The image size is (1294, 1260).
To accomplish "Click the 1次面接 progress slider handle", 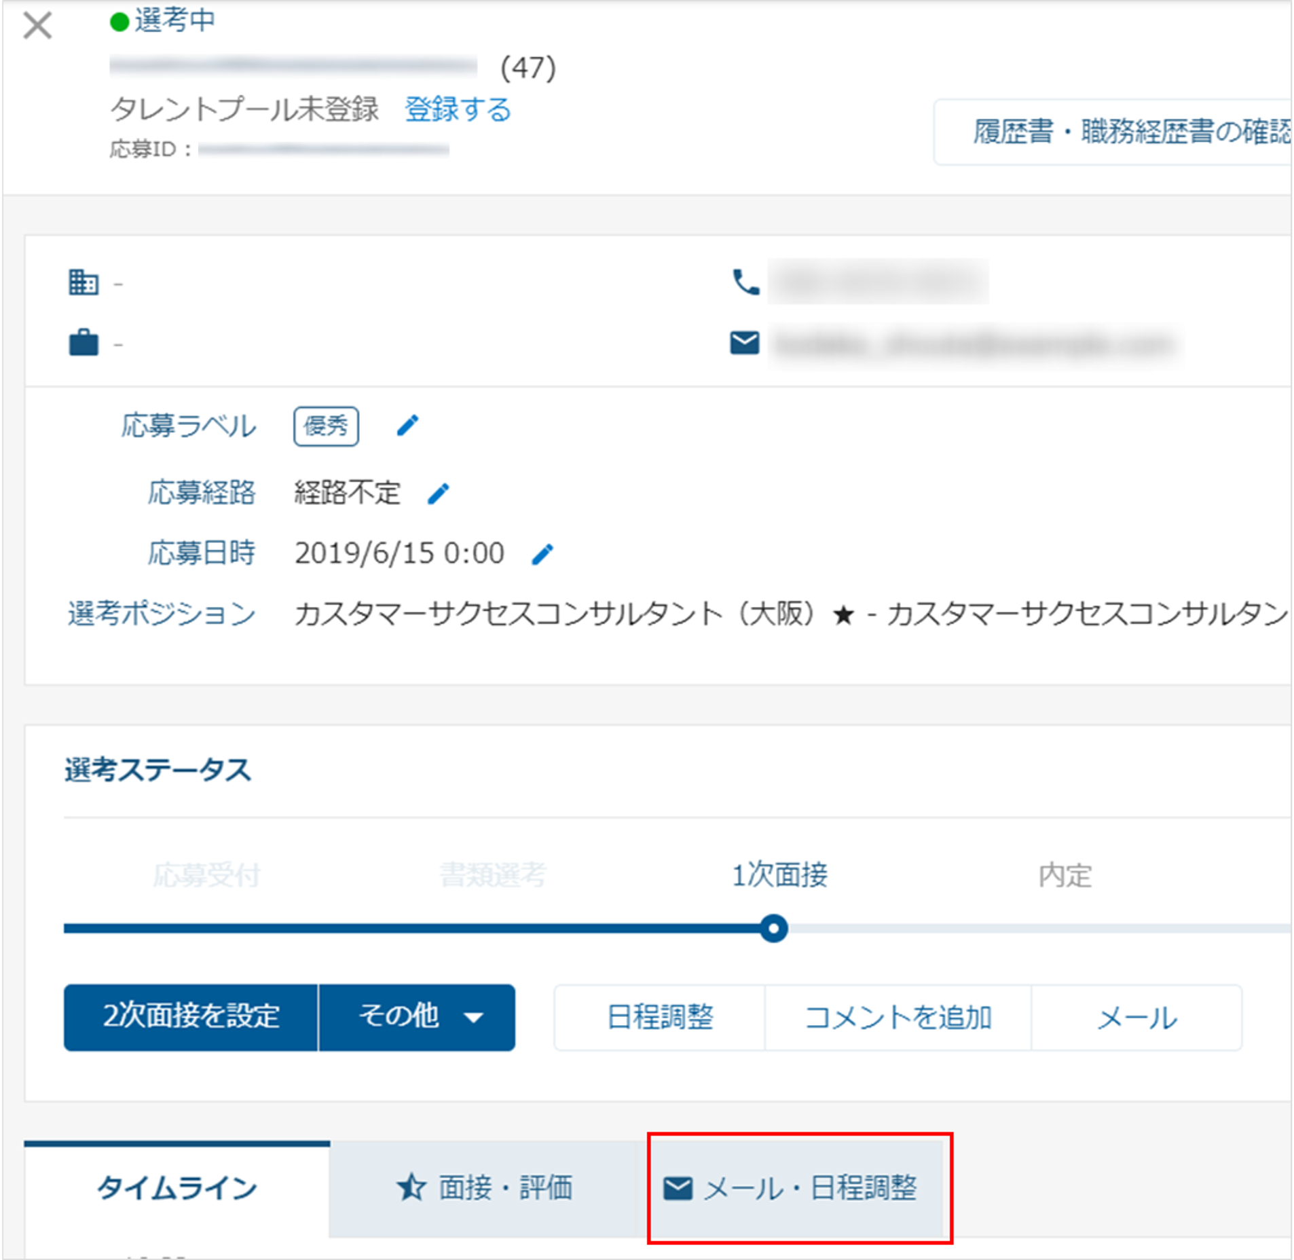I will [773, 929].
